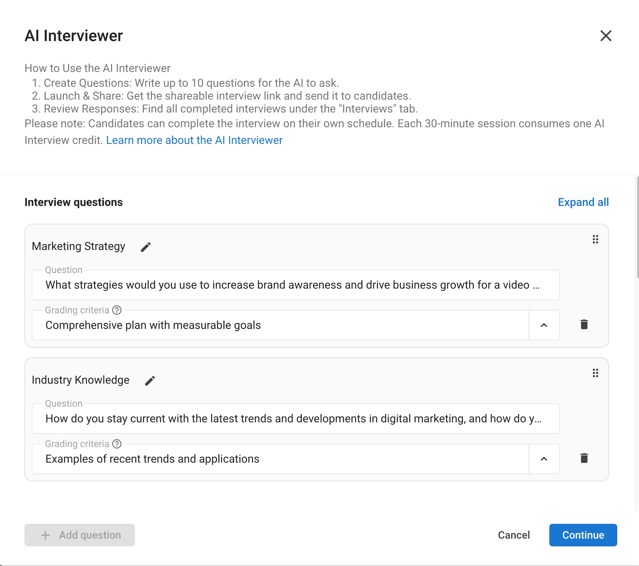
Task: Click the Add question button
Action: [x=80, y=535]
